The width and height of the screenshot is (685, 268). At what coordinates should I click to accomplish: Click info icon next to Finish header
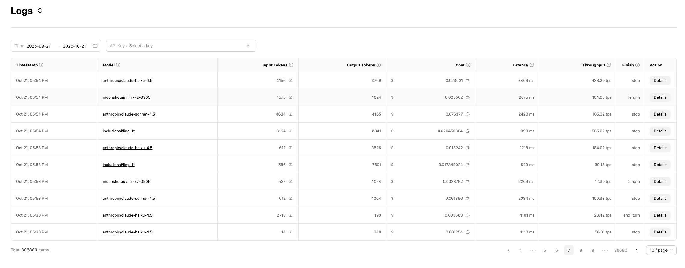pos(637,65)
